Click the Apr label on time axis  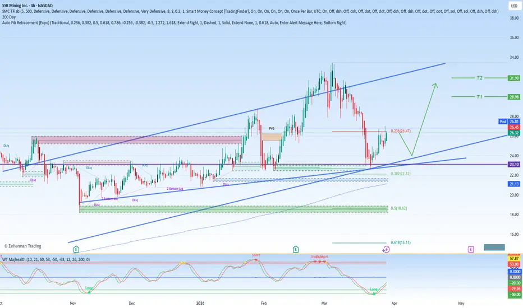click(x=394, y=303)
